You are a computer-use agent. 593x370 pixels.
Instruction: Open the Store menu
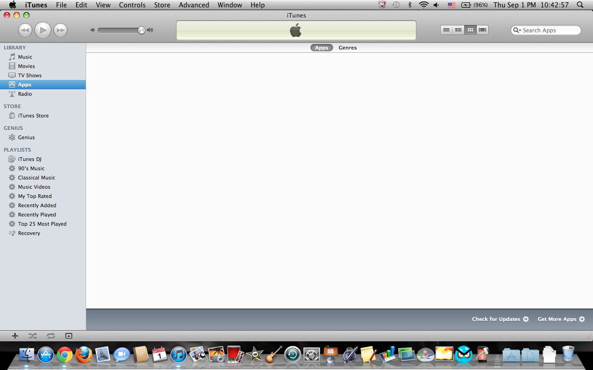[x=162, y=5]
